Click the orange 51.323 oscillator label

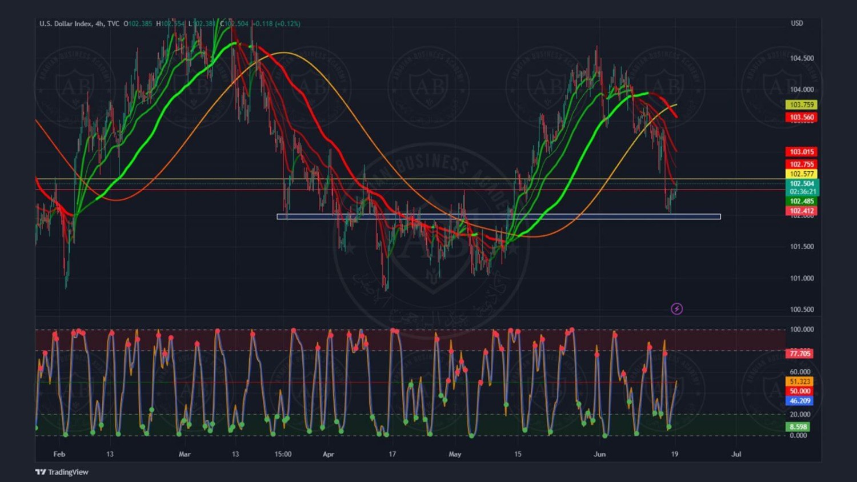(x=800, y=381)
